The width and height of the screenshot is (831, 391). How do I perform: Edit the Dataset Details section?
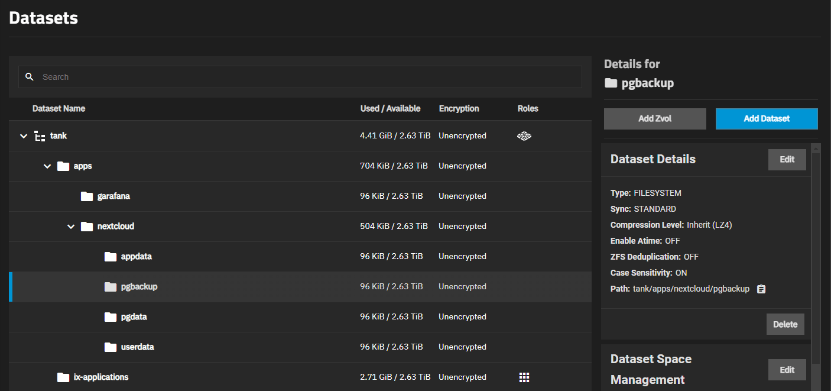point(787,159)
